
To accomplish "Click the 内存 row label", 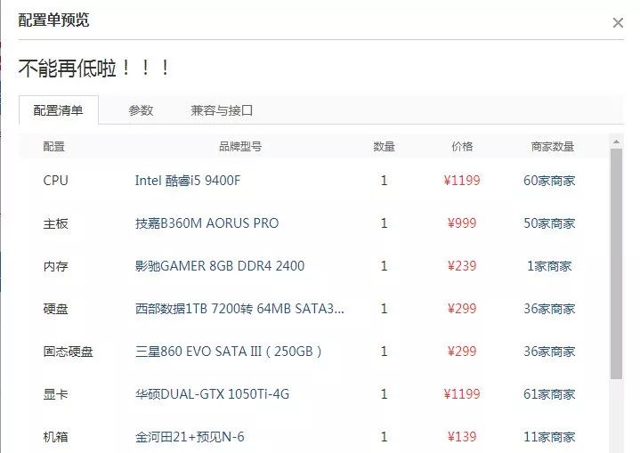I will pyautogui.click(x=55, y=266).
